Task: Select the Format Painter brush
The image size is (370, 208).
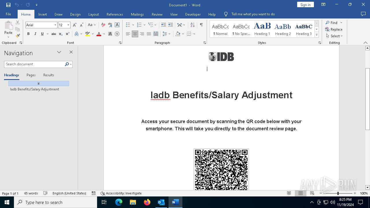Action: tap(18, 36)
